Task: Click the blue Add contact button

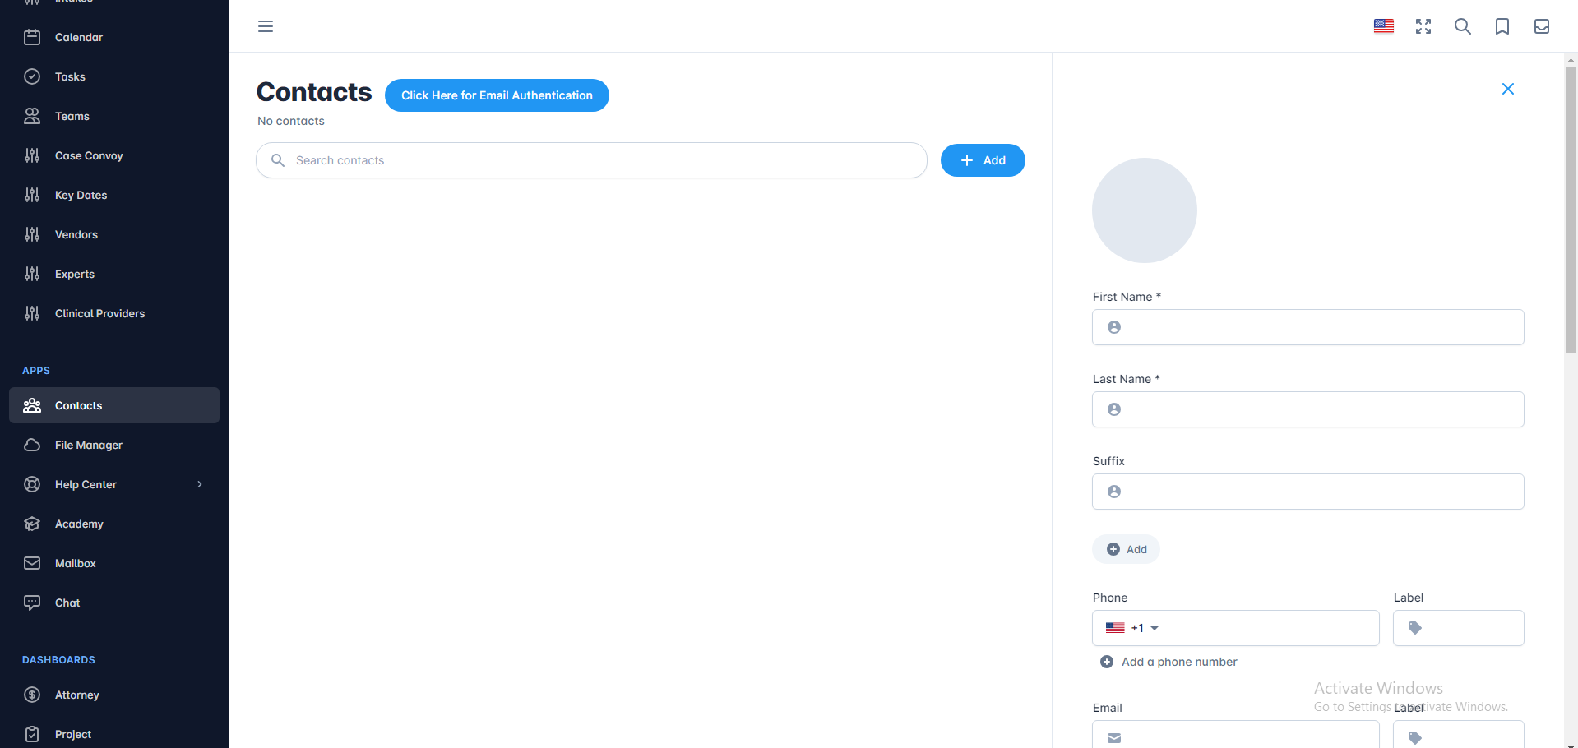Action: (983, 160)
